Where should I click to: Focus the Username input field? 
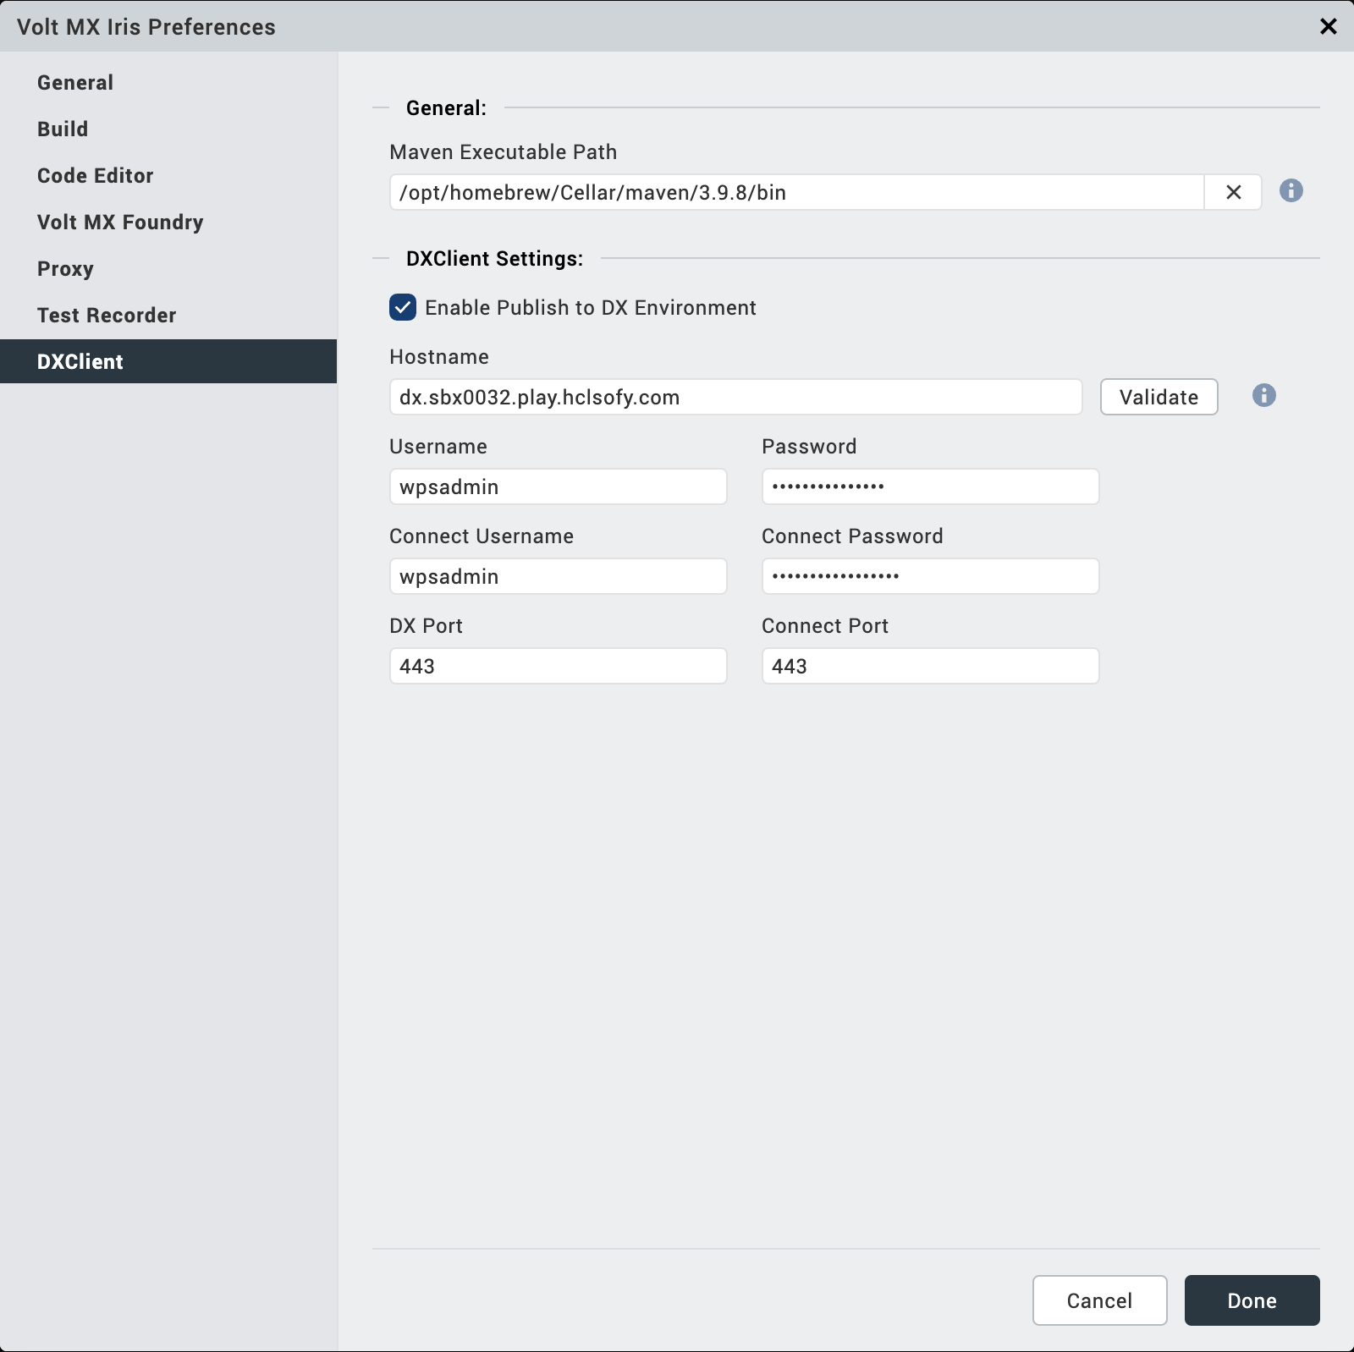point(558,486)
